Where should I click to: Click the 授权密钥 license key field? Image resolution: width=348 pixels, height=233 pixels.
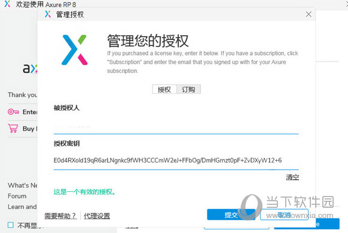[176, 160]
